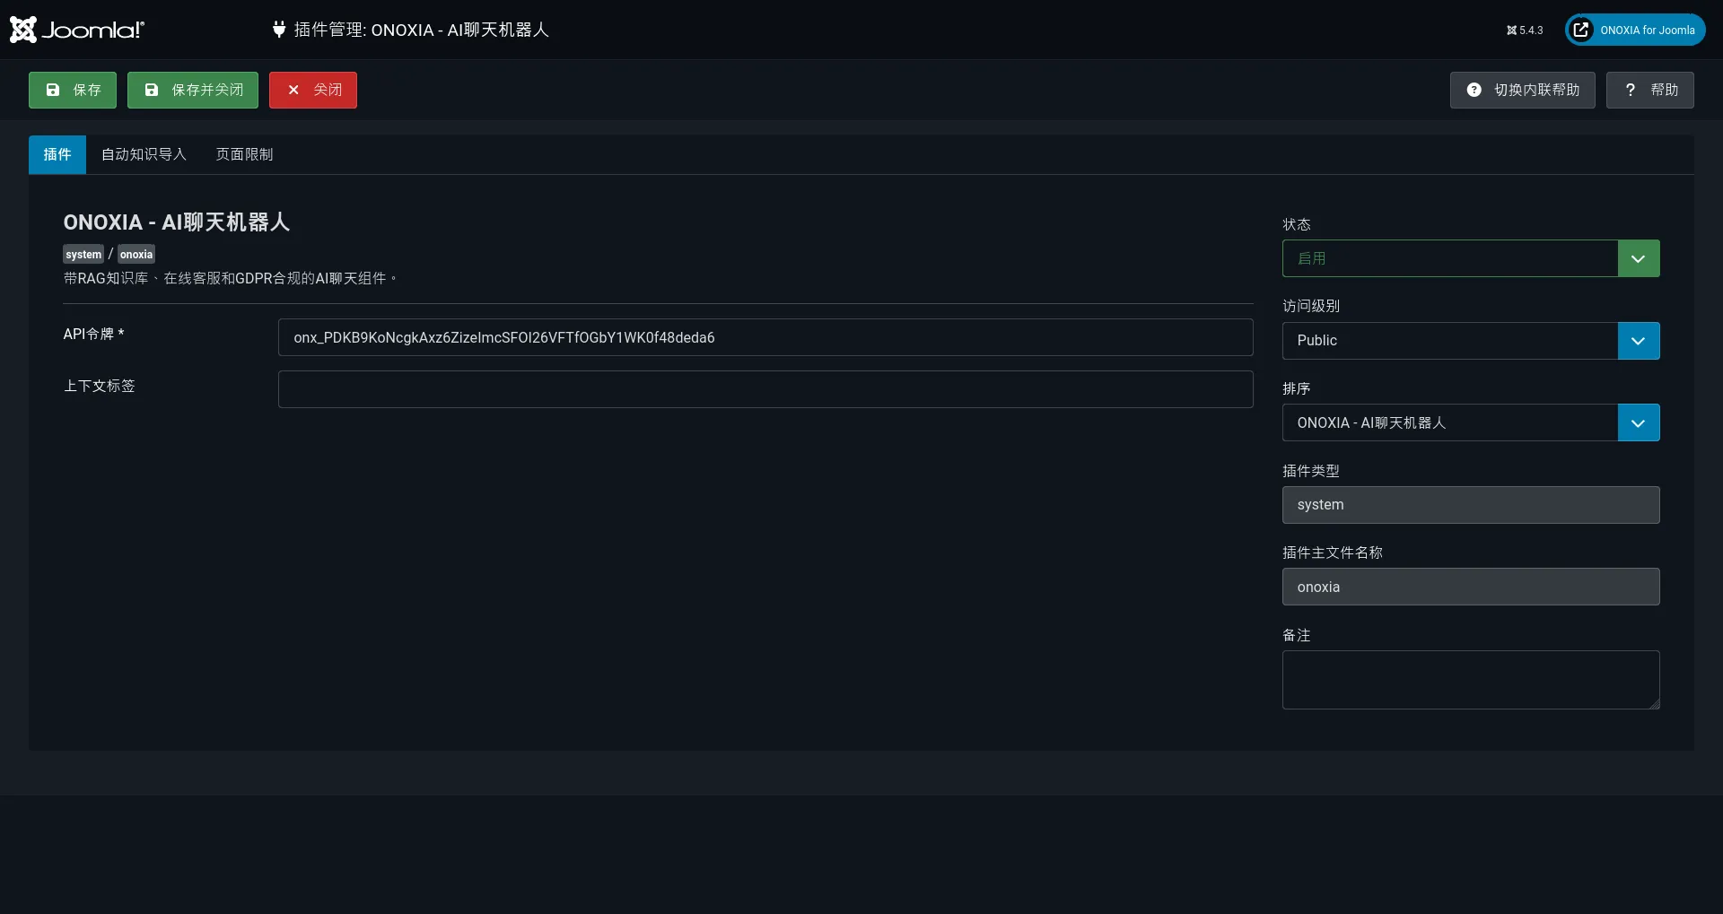Image resolution: width=1723 pixels, height=914 pixels.
Task: Click the API令牌 input field
Action: pos(765,337)
